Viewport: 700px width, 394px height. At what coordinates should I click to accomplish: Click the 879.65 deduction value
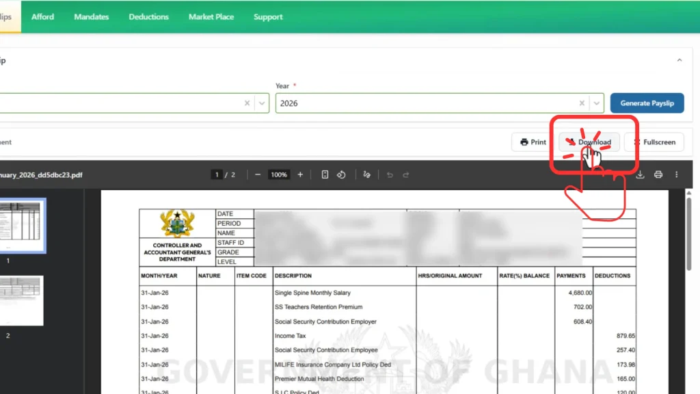(x=625, y=335)
